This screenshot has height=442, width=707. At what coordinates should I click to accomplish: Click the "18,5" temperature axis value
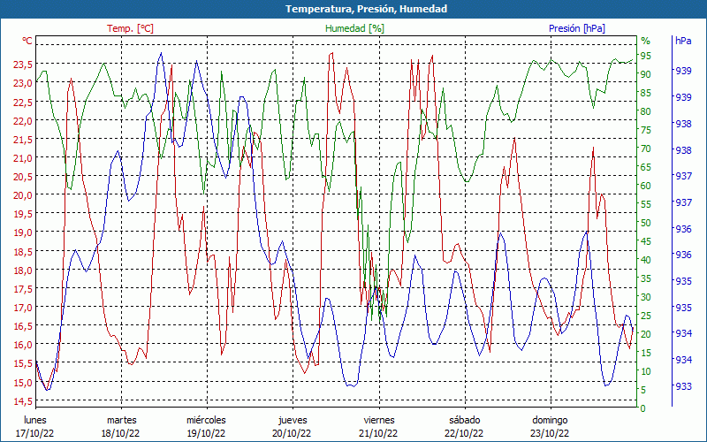pos(23,252)
